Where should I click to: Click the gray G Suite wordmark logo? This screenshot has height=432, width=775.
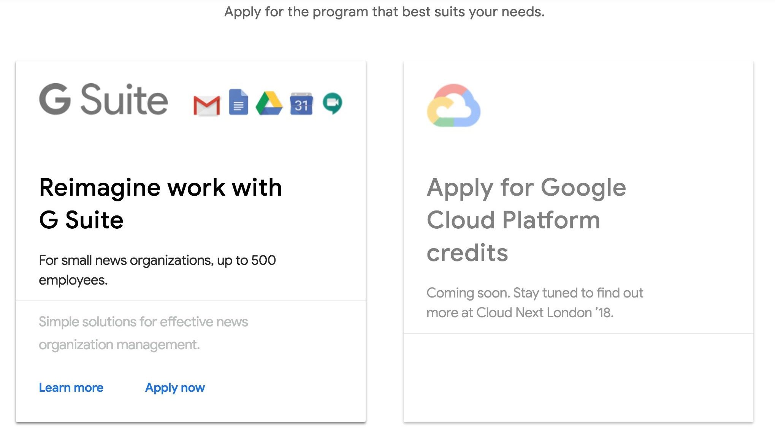[x=103, y=100]
